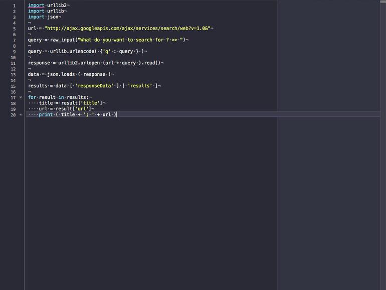Click line number 11 in the gutter
This screenshot has width=386, height=290.
point(13,63)
